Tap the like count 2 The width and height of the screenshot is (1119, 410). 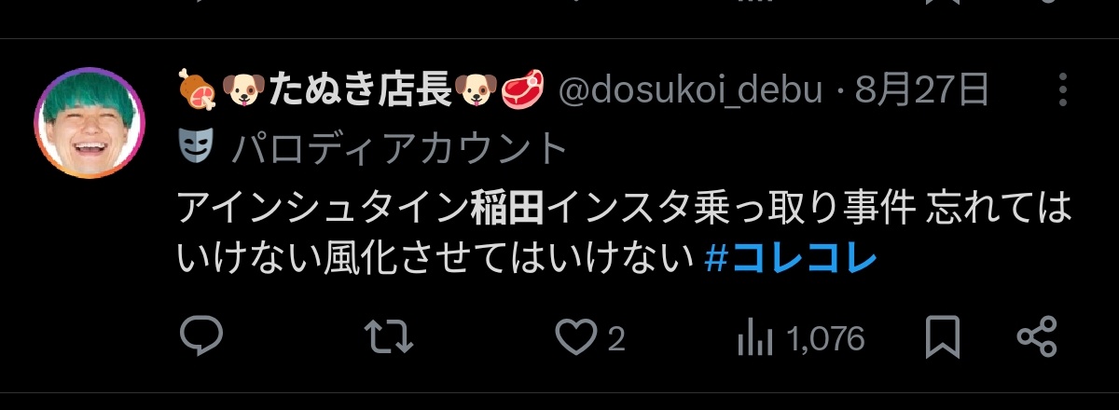(615, 339)
